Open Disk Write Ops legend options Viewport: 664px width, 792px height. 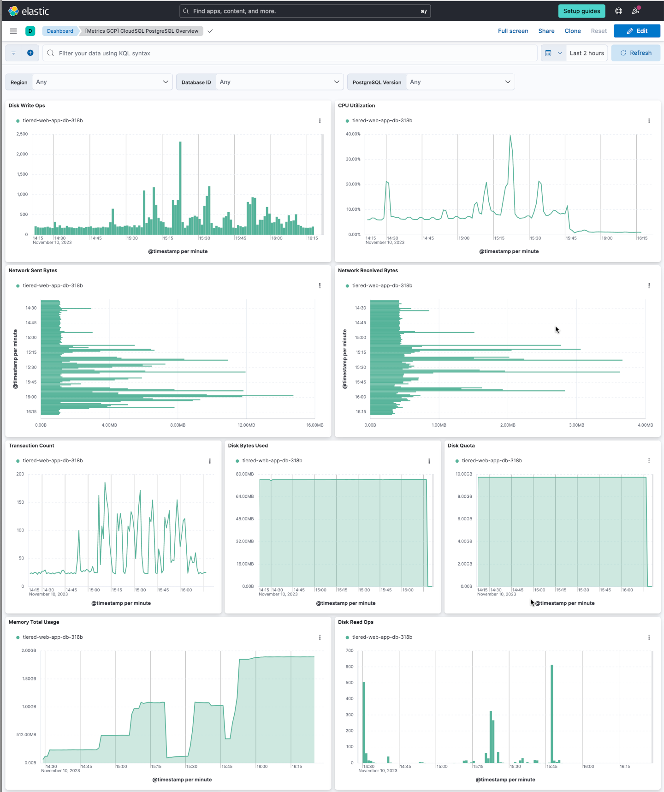click(x=320, y=121)
